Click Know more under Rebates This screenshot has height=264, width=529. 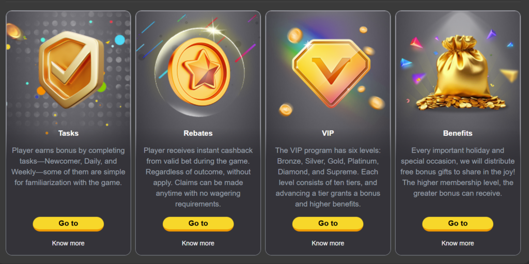pos(198,243)
